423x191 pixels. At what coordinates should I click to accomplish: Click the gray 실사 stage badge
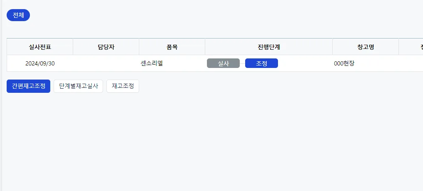(224, 63)
